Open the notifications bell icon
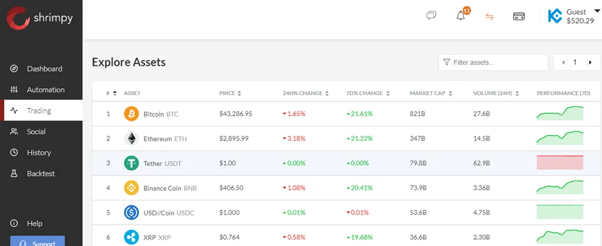Image resolution: width=602 pixels, height=246 pixels. [x=461, y=16]
